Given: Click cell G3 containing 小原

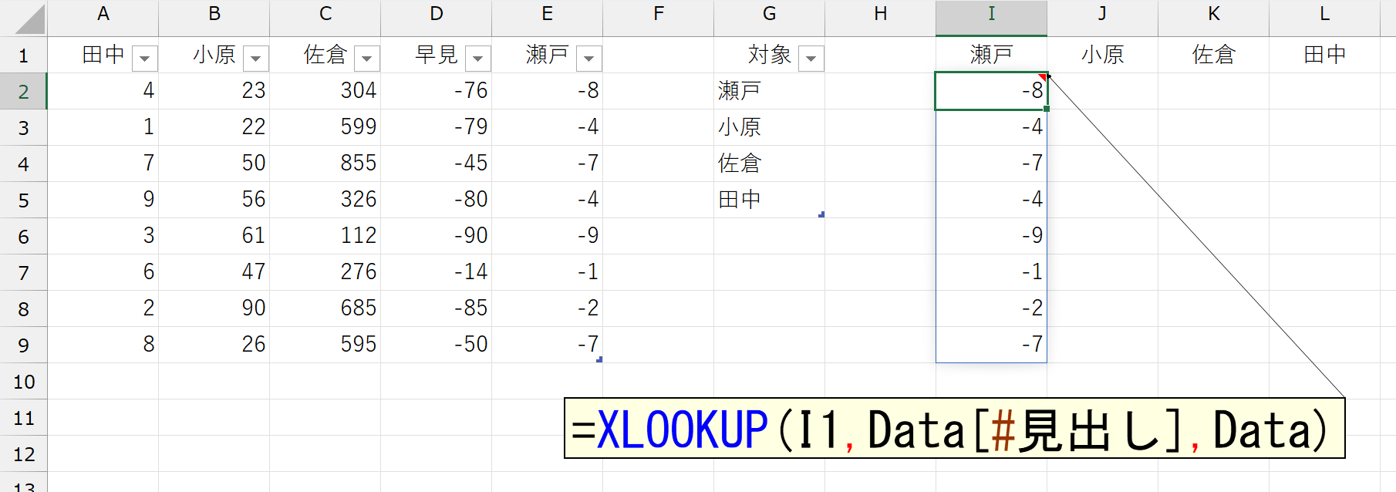Looking at the screenshot, I should tap(770, 127).
